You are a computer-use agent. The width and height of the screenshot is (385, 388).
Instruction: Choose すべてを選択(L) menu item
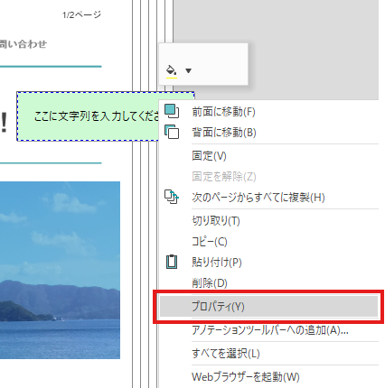pyautogui.click(x=268, y=354)
